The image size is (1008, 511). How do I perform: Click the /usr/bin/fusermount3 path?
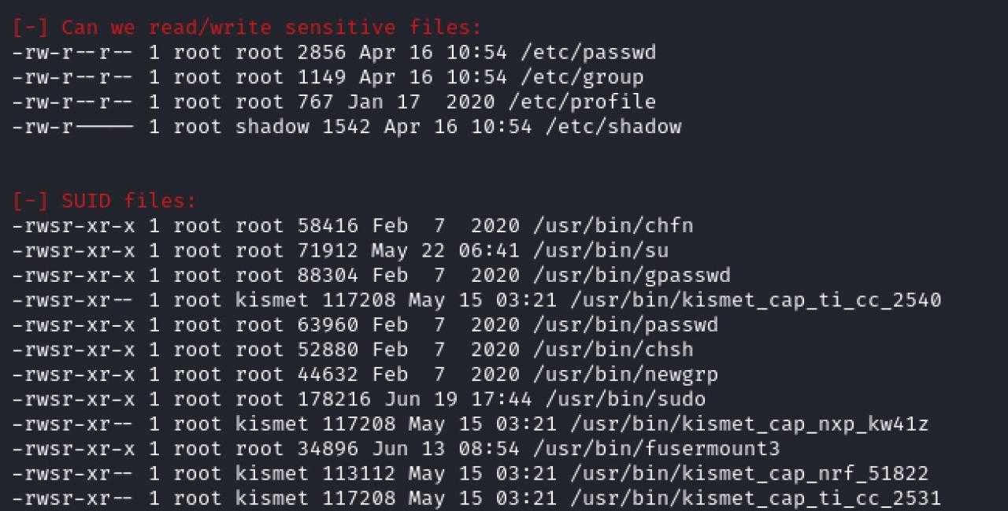click(656, 449)
